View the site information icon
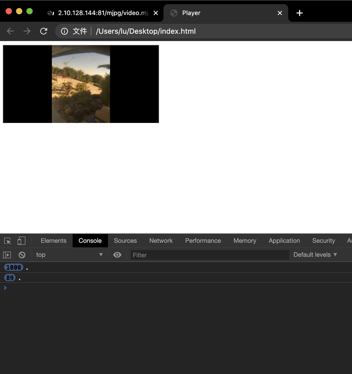The height and width of the screenshot is (374, 352). pyautogui.click(x=64, y=31)
